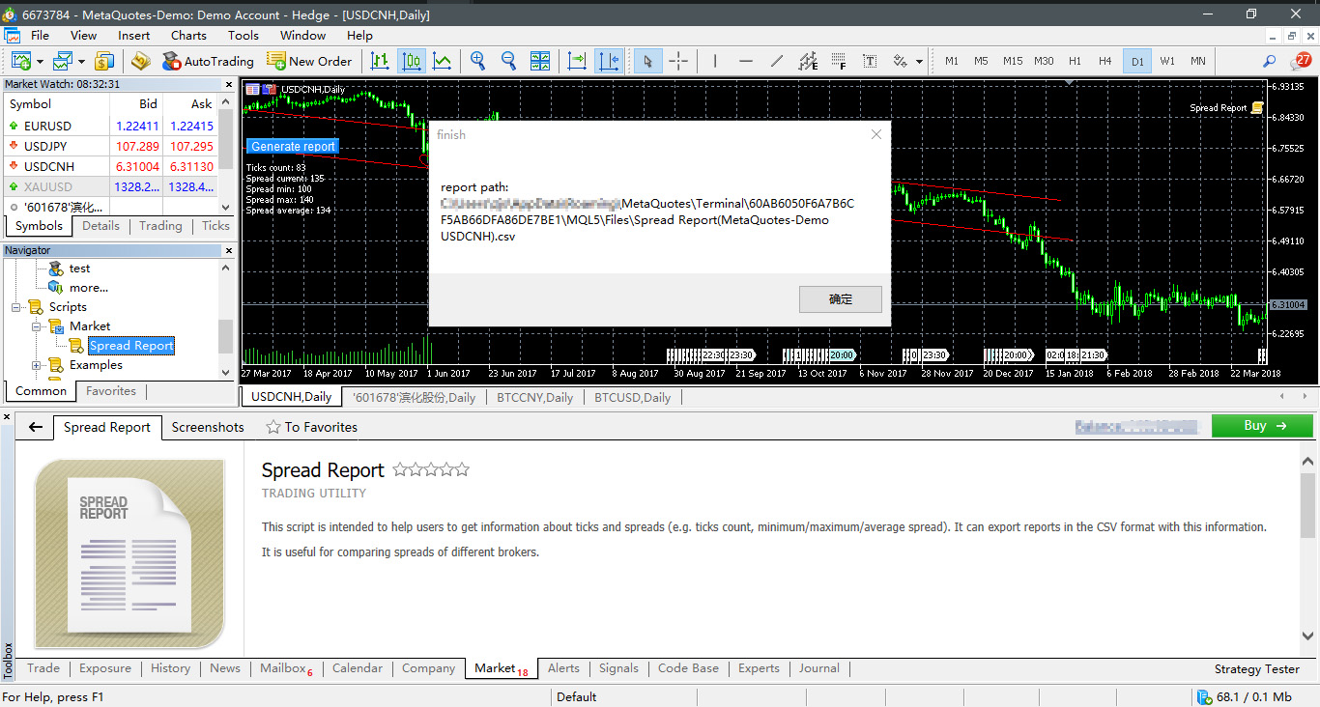1320x707 pixels.
Task: Open the Tools menu
Action: (x=244, y=36)
